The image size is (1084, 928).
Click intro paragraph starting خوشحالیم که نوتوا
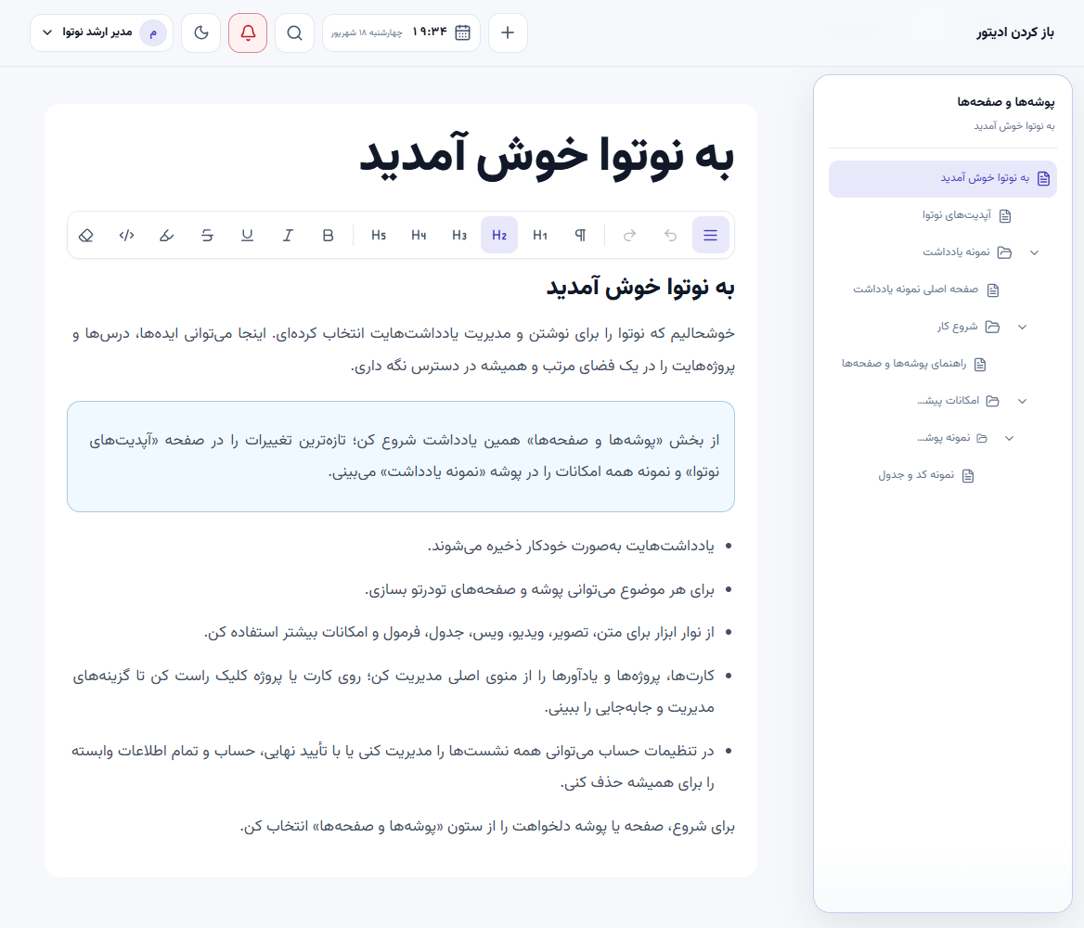click(404, 350)
